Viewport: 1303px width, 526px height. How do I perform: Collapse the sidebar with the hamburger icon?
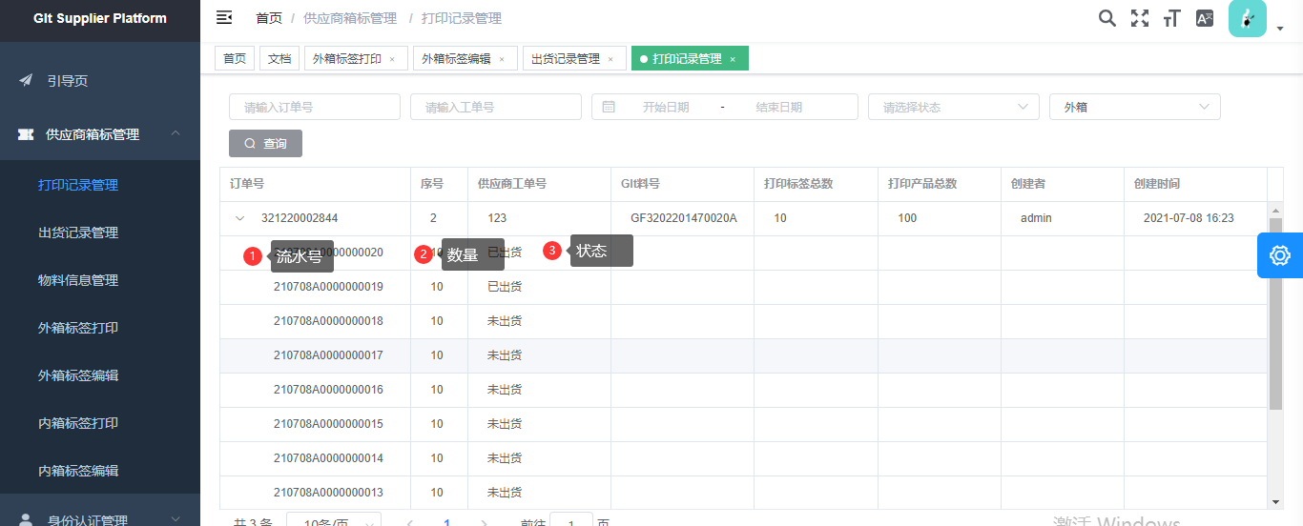(x=224, y=18)
